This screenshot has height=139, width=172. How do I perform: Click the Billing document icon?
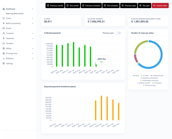tap(4, 48)
